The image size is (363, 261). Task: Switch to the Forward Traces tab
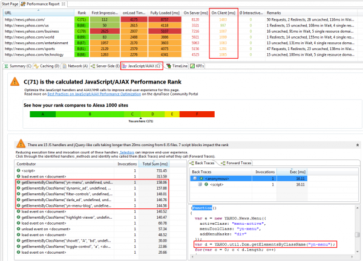237,163
